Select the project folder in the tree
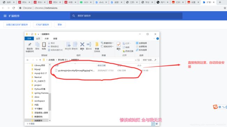Image resolution: width=227 pixels, height=127 pixels. pyautogui.click(x=38, y=85)
